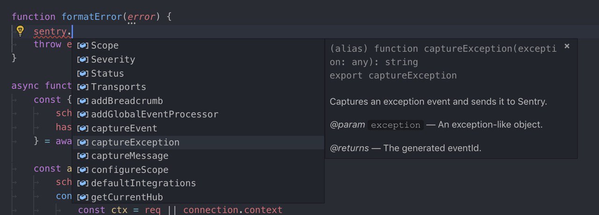The width and height of the screenshot is (599, 215).
Task: Expand the folded ellipsis under formatError
Action: pyautogui.click(x=131, y=23)
